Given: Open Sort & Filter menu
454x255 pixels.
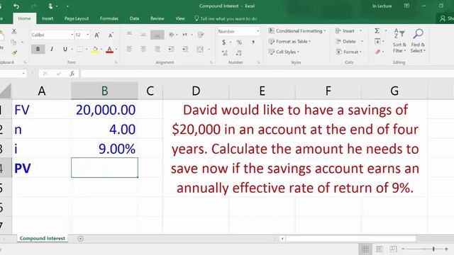Looking at the screenshot, I should 399,41.
